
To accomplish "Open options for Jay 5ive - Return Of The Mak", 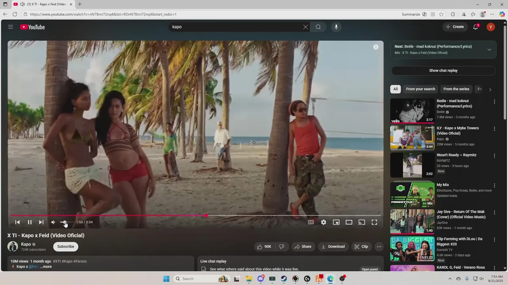I will click(x=494, y=212).
